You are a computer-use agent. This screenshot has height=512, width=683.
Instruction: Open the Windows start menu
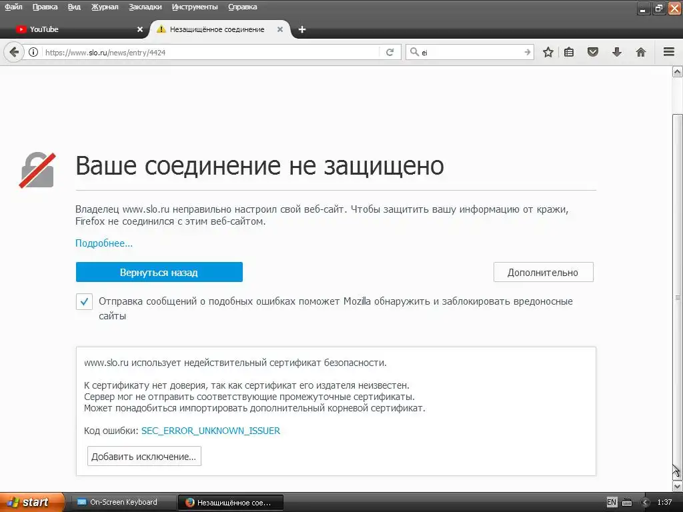(32, 502)
